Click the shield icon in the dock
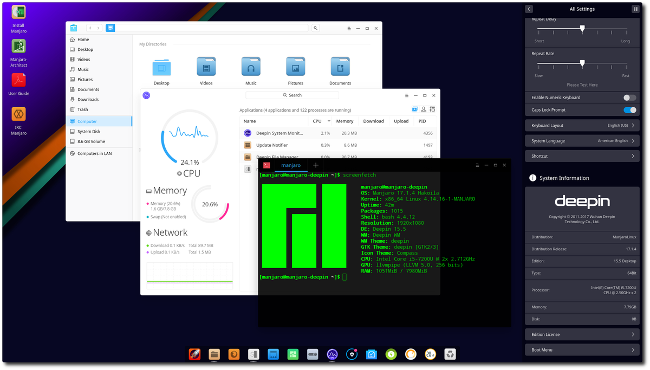The image size is (650, 370). pyautogui.click(x=352, y=354)
